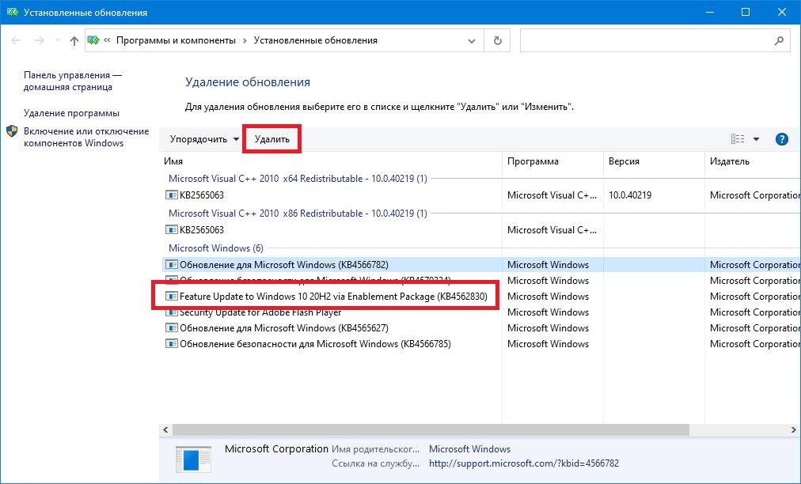
Task: Click details pane update thumbnail
Action: point(193,459)
